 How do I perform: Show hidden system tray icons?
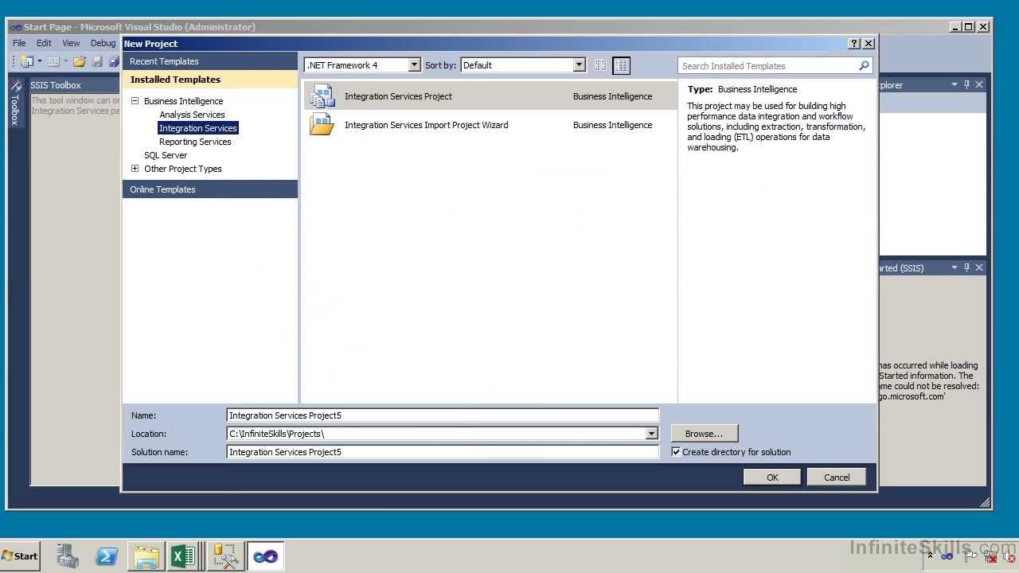tap(930, 556)
